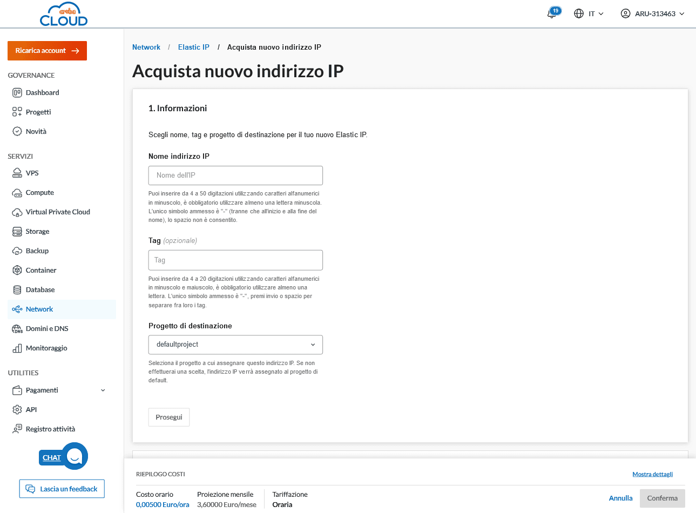Expand the ARU-313463 account menu
Screen dimensions: 696x513
point(652,13)
